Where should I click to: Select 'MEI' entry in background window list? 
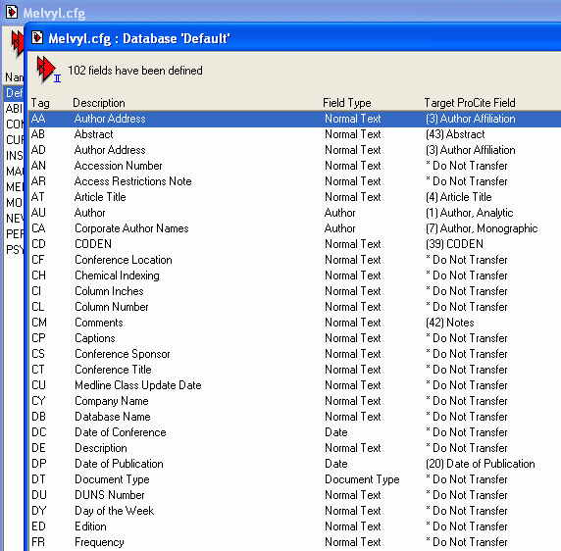(14, 187)
